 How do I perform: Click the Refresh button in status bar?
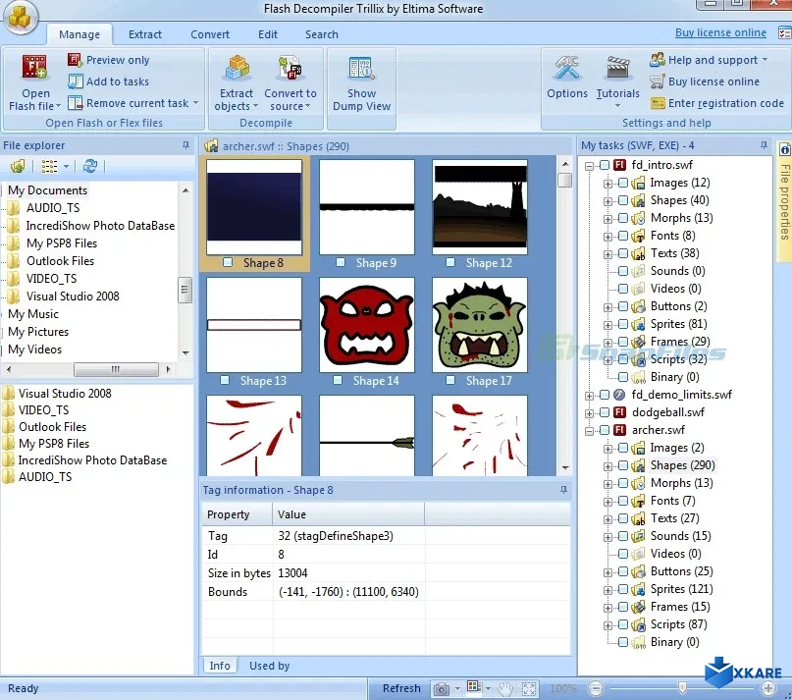pos(401,688)
